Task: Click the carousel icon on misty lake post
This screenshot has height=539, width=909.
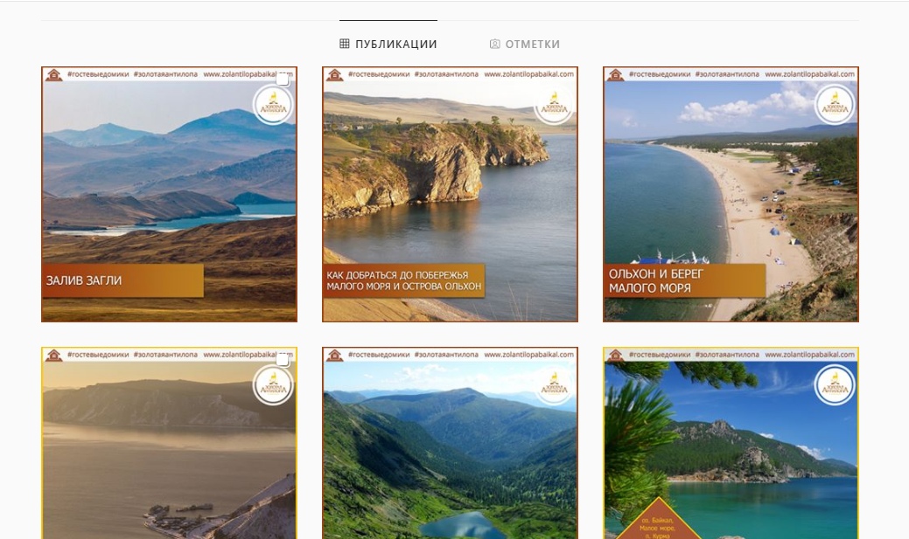Action: click(283, 360)
